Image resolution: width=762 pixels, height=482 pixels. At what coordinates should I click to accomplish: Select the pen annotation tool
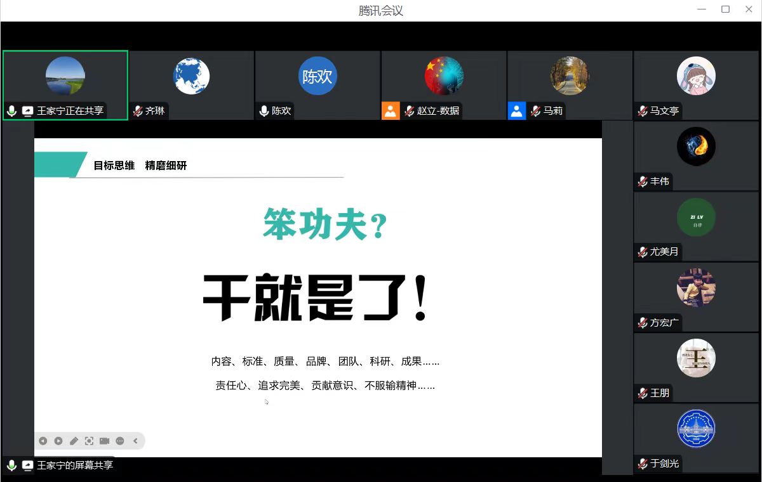point(74,441)
